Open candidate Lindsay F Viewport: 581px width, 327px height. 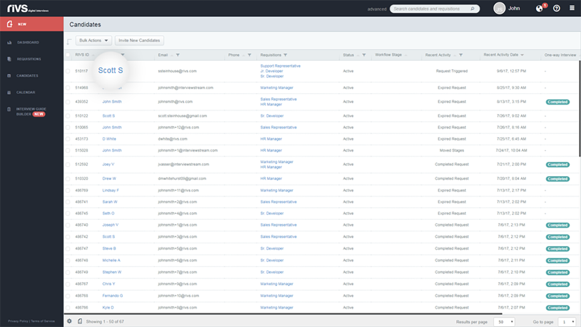[110, 190]
